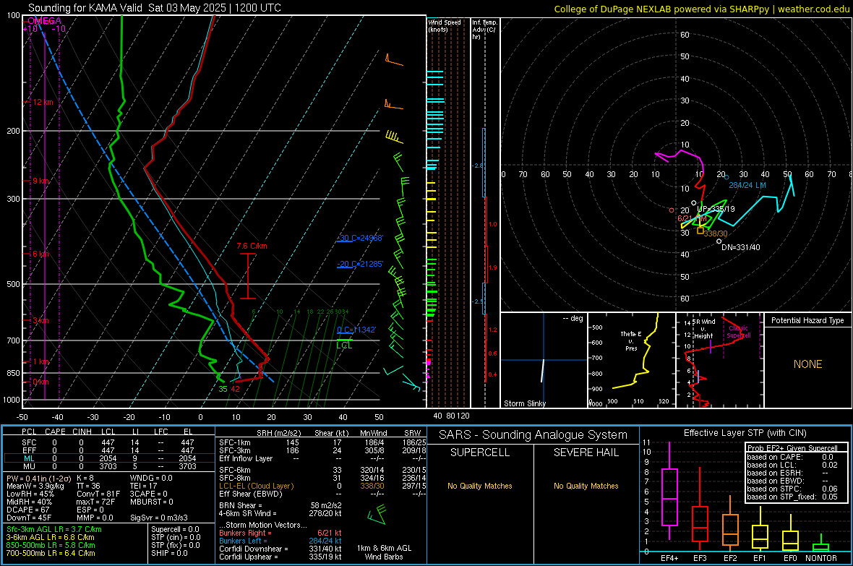Select the EFF parcel row
Image resolution: width=853 pixels, height=566 pixels.
(x=109, y=450)
